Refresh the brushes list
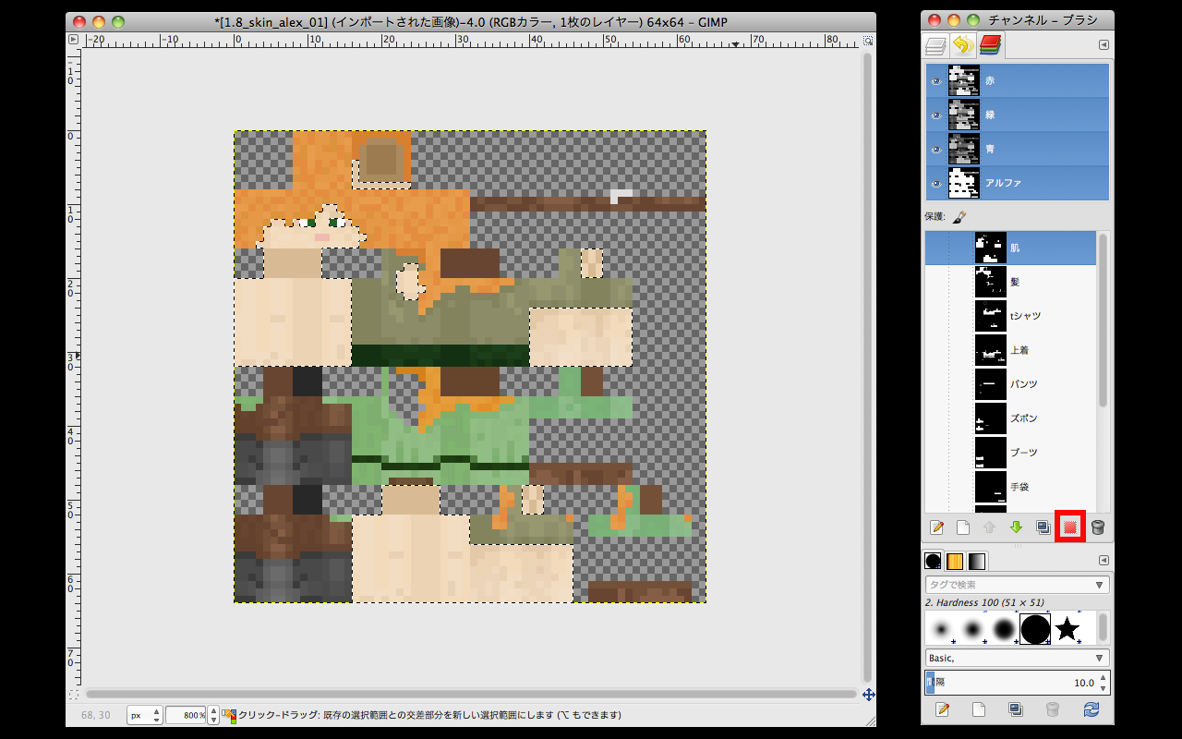The width and height of the screenshot is (1182, 739). click(x=1090, y=709)
